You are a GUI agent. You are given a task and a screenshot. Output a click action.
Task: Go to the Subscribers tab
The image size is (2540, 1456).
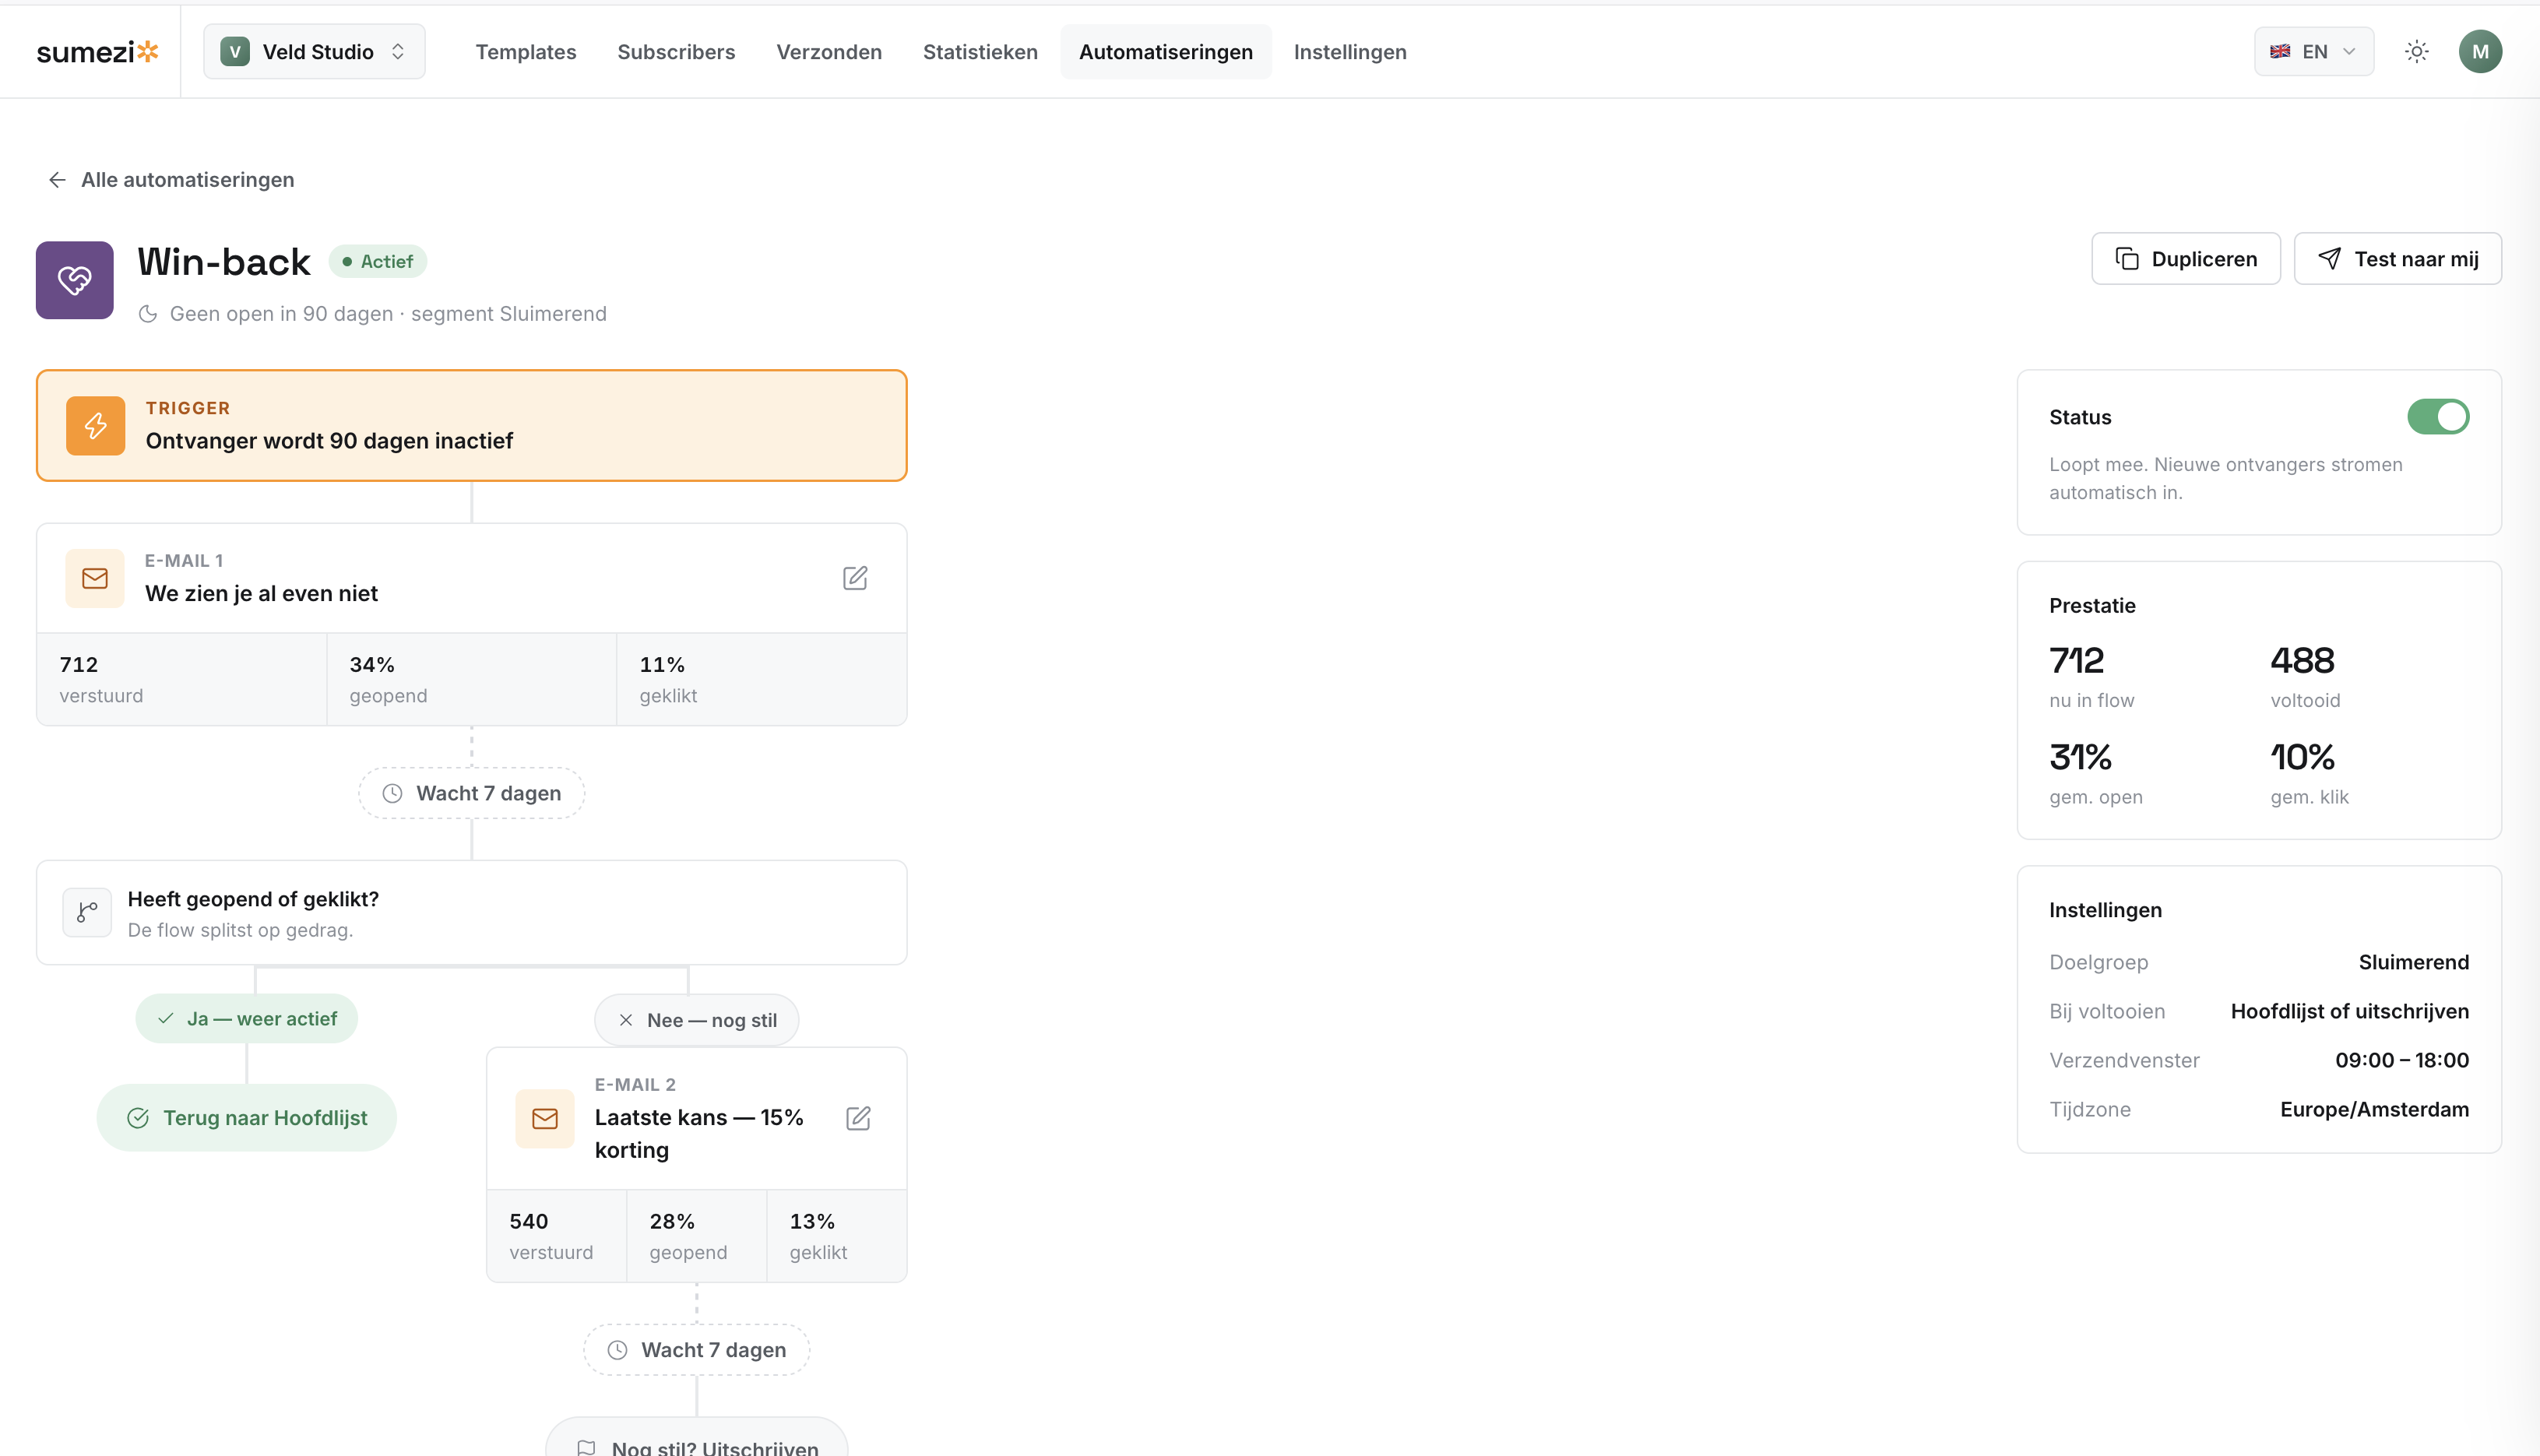point(676,51)
